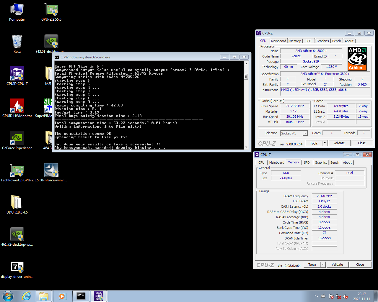Image resolution: width=378 pixels, height=302 pixels.
Task: Open About tab in upper CPU-Z
Action: (349, 41)
